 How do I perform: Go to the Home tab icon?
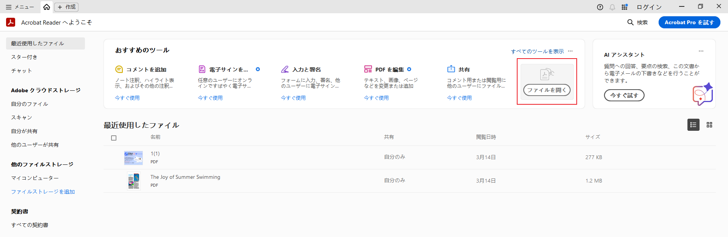[47, 7]
